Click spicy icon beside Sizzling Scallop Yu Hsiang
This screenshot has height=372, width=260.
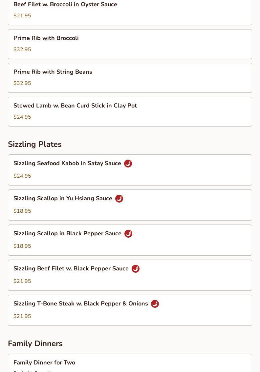tap(119, 199)
